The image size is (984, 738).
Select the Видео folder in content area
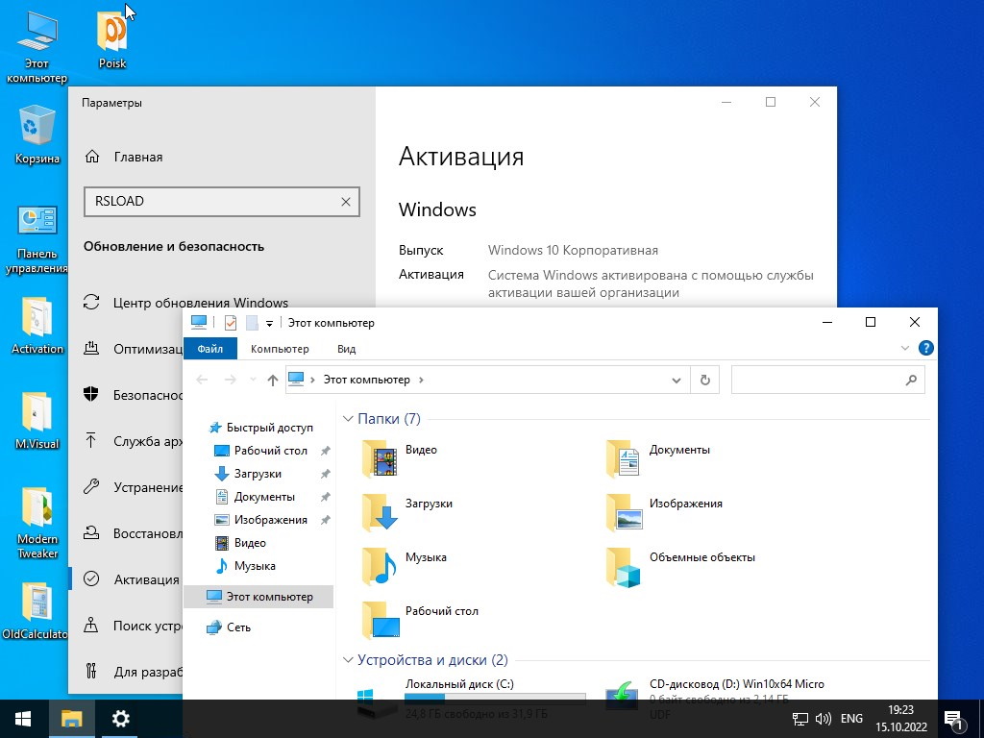click(402, 459)
